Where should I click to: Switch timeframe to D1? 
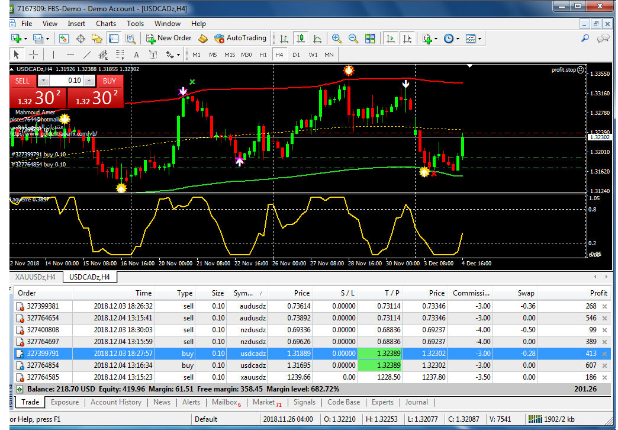(297, 54)
